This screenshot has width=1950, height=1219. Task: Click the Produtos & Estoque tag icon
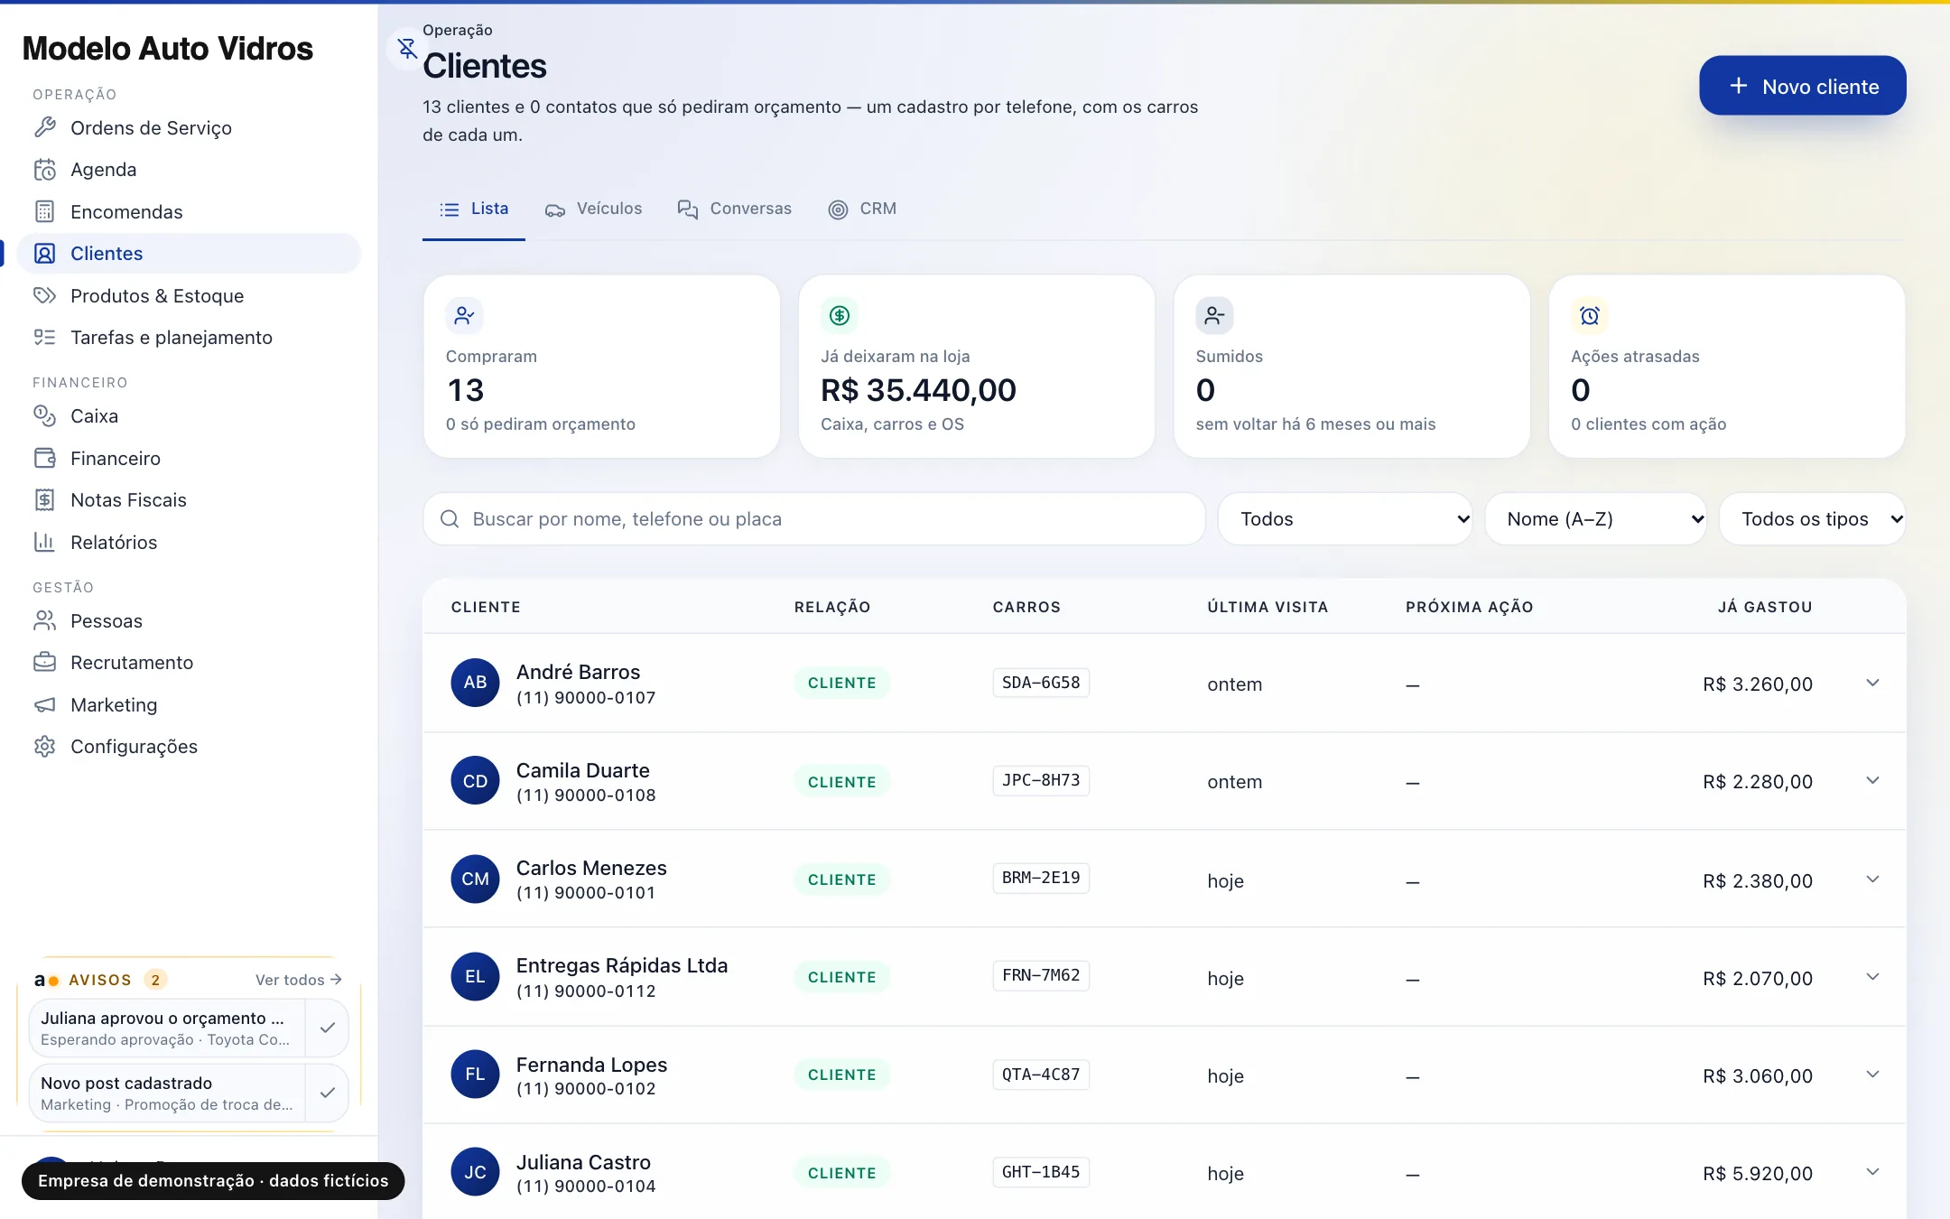pos(45,295)
